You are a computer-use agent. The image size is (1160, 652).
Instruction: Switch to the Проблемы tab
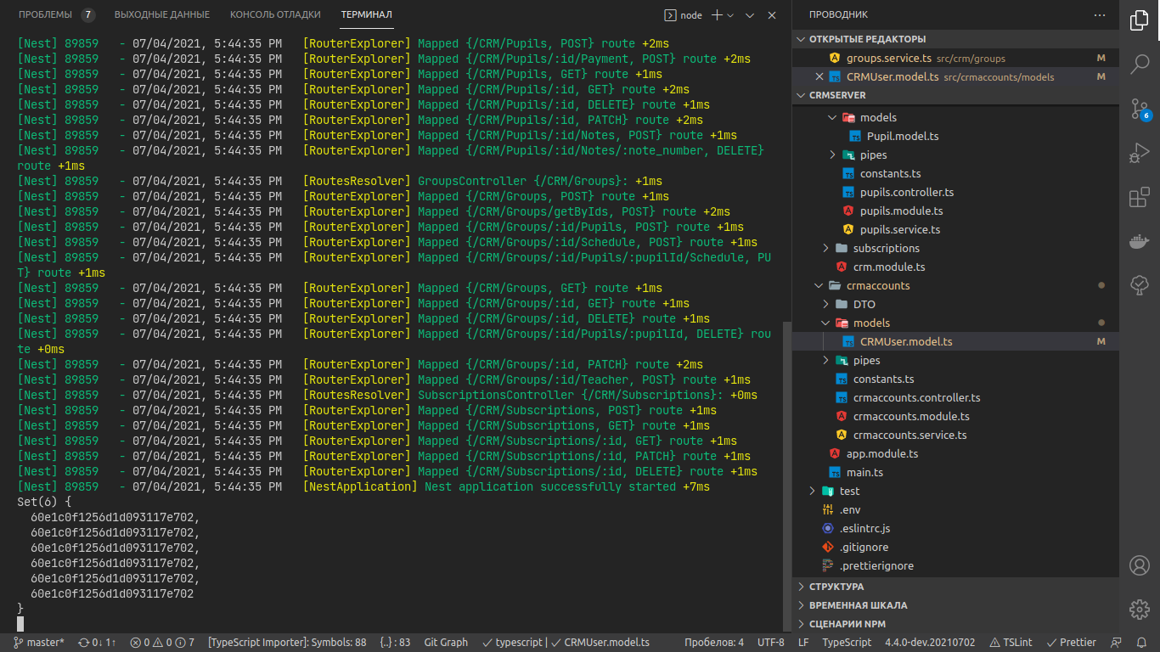[57, 14]
